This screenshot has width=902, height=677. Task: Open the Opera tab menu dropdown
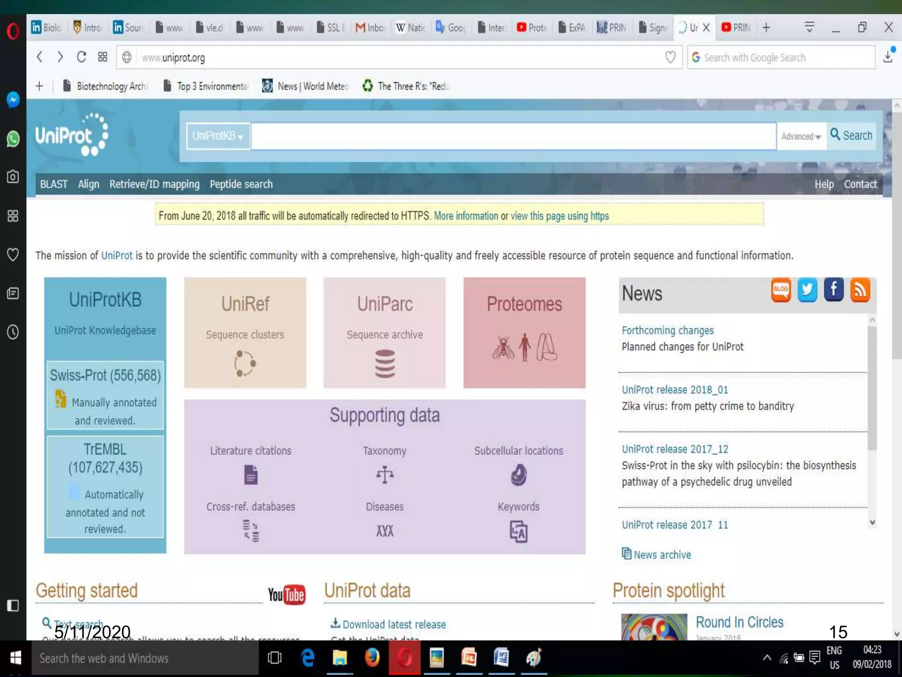coord(809,27)
